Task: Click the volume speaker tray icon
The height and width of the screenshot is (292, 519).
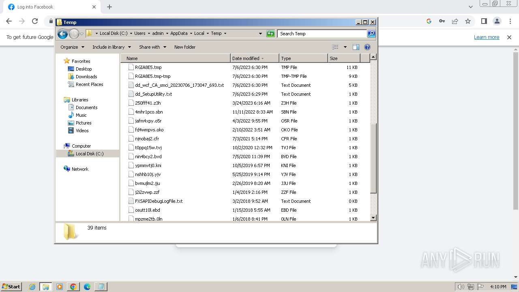Action: click(x=461, y=287)
